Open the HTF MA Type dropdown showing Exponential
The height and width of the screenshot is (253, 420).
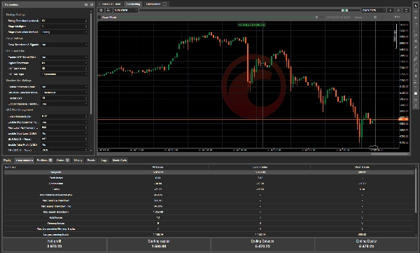64,74
